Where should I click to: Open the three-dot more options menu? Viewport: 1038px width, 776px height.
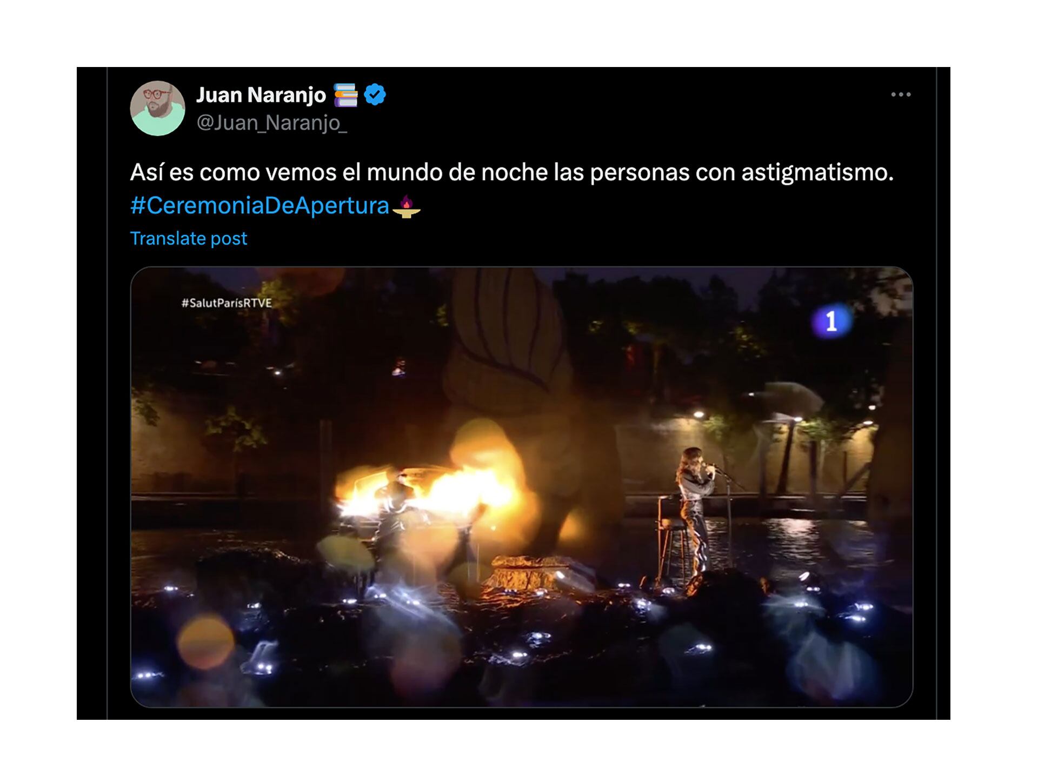[x=901, y=95]
